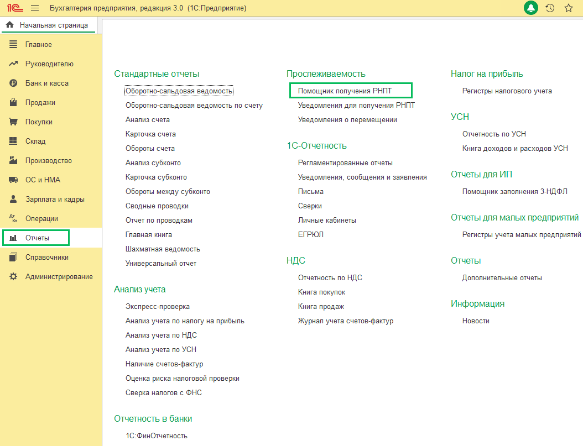Click the Операции Дт/Кт icon

[x=13, y=218]
